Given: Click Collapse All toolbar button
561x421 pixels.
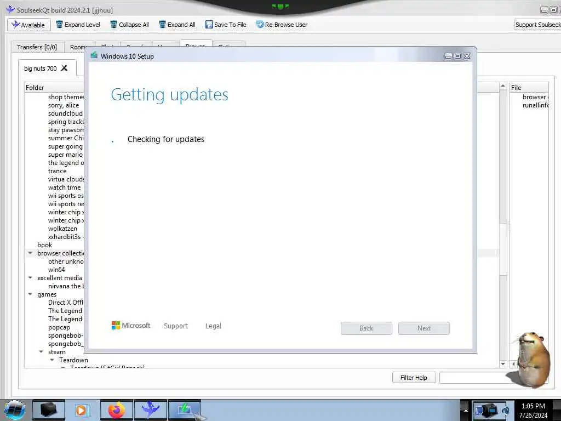Looking at the screenshot, I should coord(129,25).
